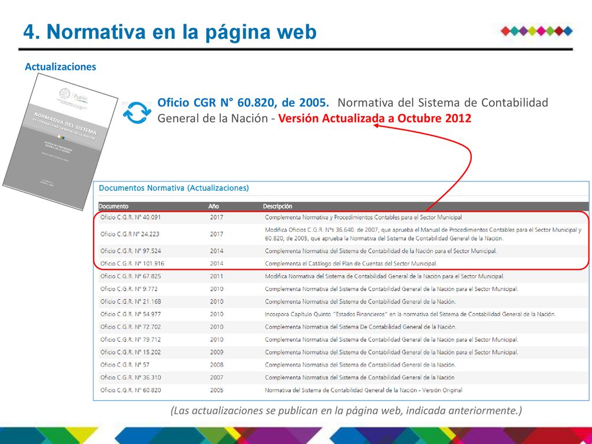Click 'Modifica Oficios C.G.R. N°s 36.640' description

coord(423,234)
